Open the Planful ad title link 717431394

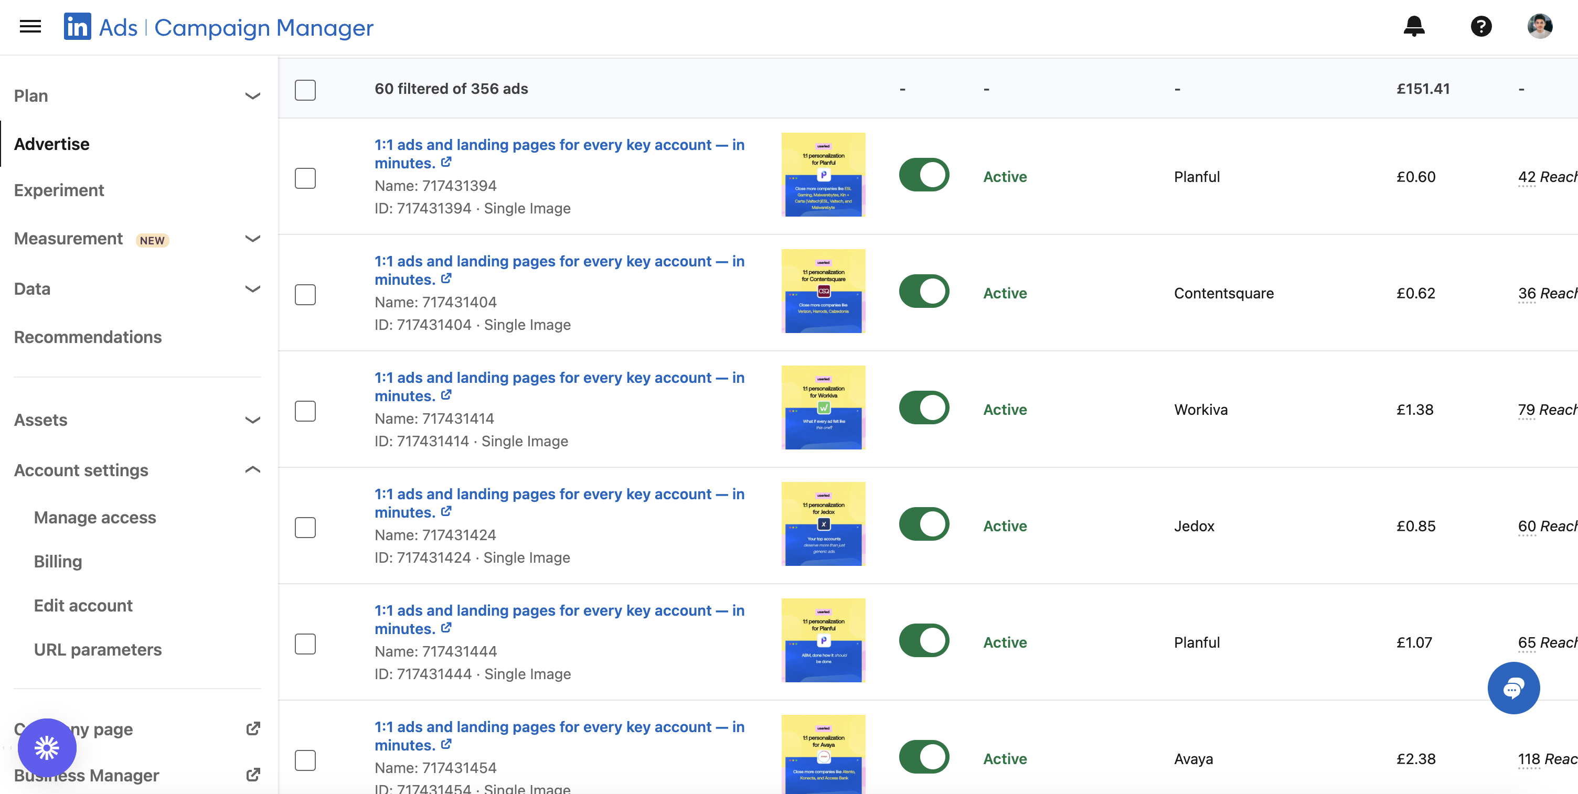click(x=559, y=154)
